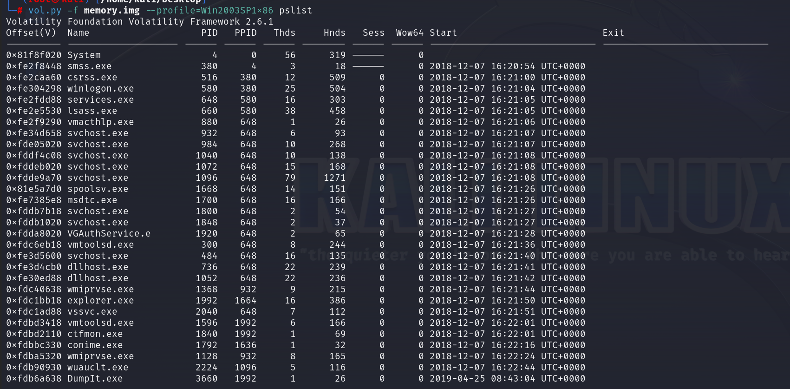Click handle count 319 of System
The width and height of the screenshot is (790, 389).
click(338, 55)
